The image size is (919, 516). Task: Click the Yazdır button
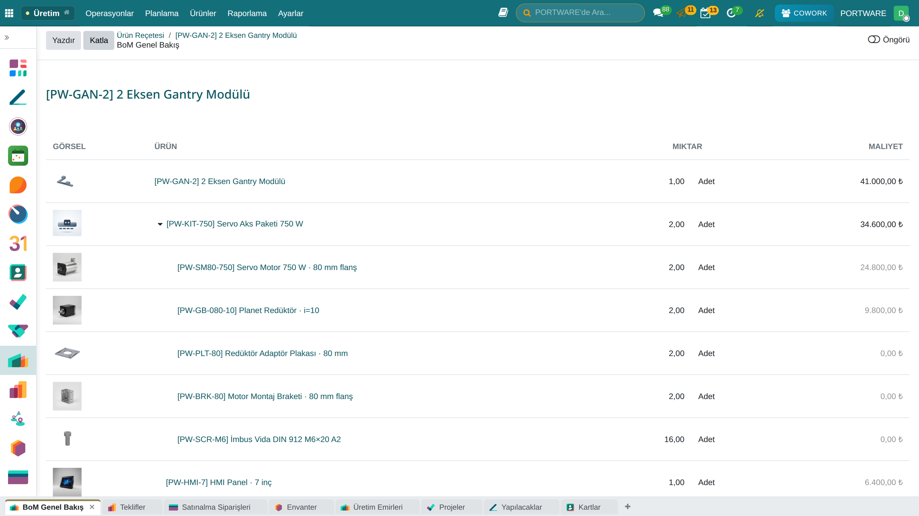63,40
